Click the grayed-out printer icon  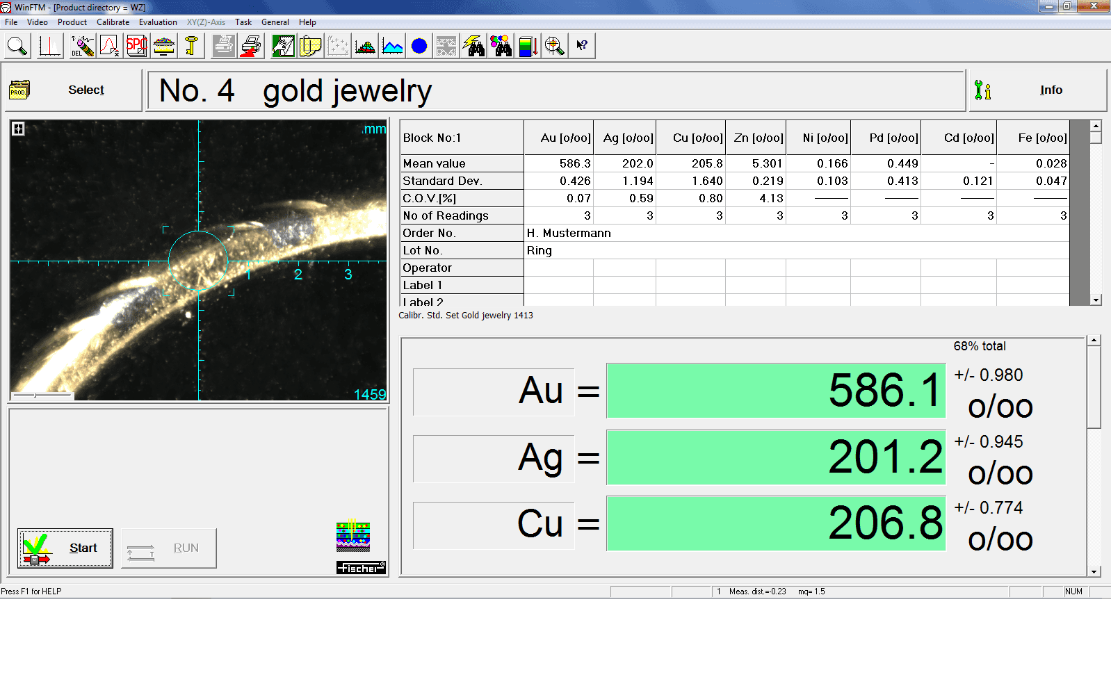click(224, 47)
